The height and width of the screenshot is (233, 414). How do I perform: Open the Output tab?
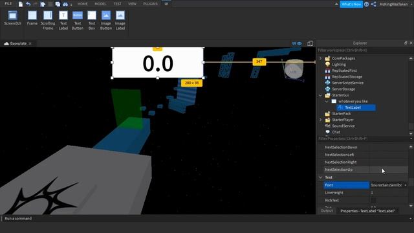[327, 211]
